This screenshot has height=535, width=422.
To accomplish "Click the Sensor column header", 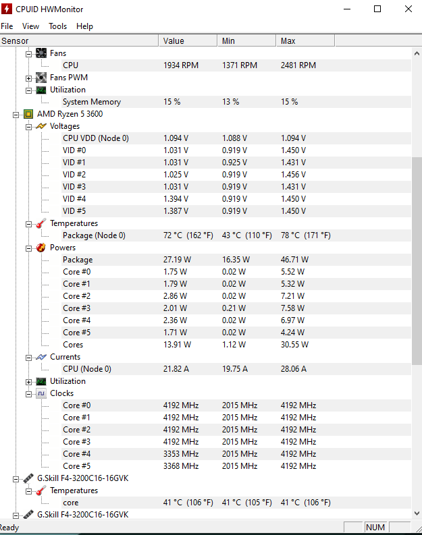I will click(x=79, y=40).
